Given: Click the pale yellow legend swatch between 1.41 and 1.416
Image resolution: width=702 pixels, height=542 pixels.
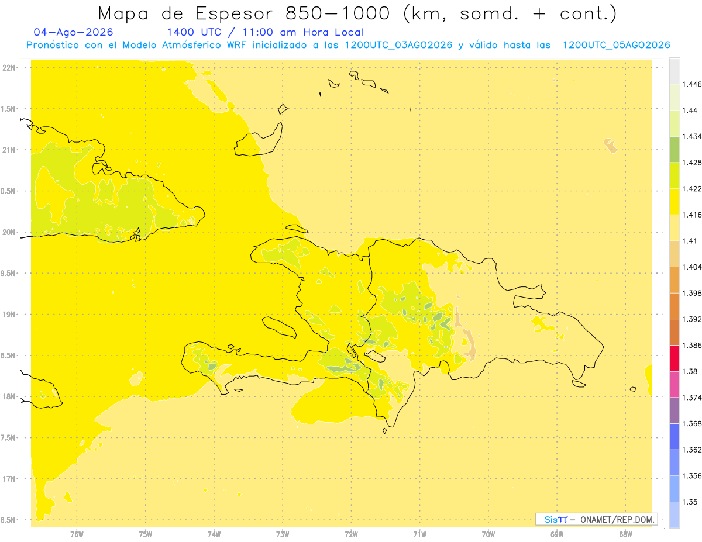Looking at the screenshot, I should [675, 228].
